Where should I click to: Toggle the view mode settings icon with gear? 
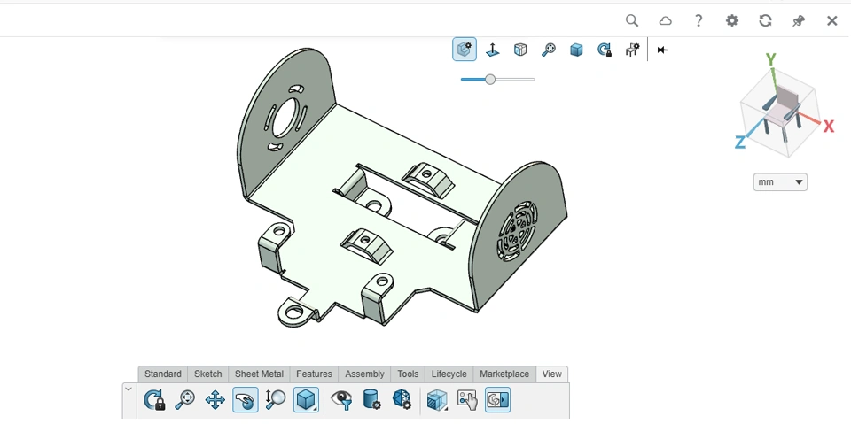465,50
